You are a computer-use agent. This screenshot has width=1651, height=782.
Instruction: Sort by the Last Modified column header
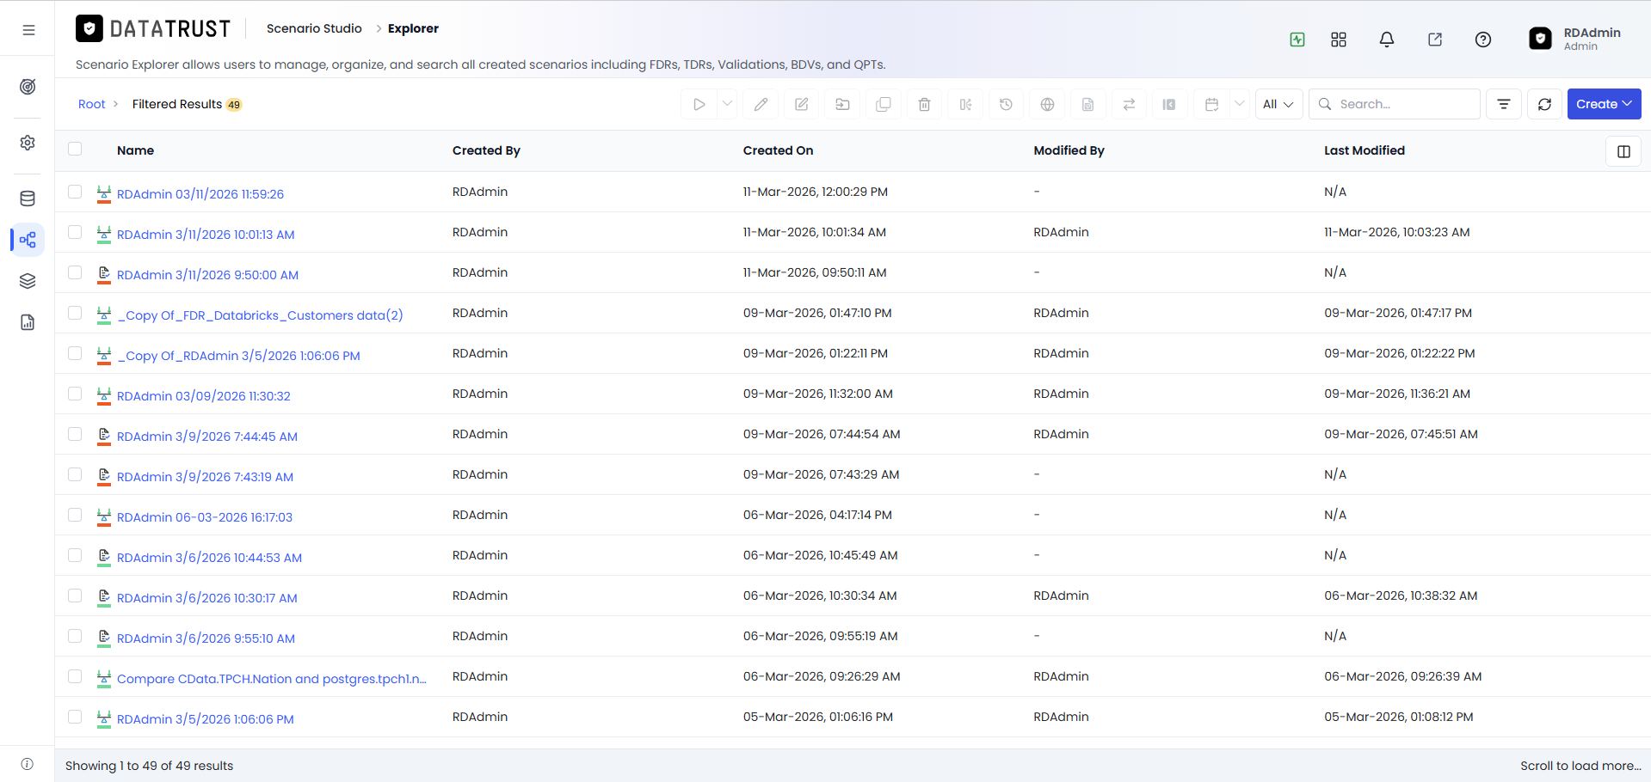point(1365,150)
